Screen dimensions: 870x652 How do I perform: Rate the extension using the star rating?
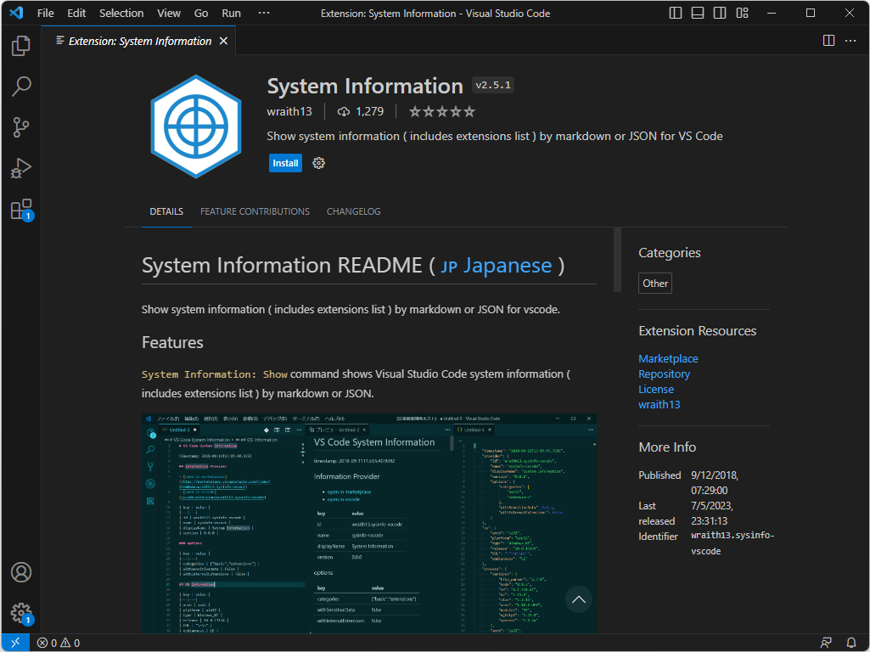tap(441, 110)
